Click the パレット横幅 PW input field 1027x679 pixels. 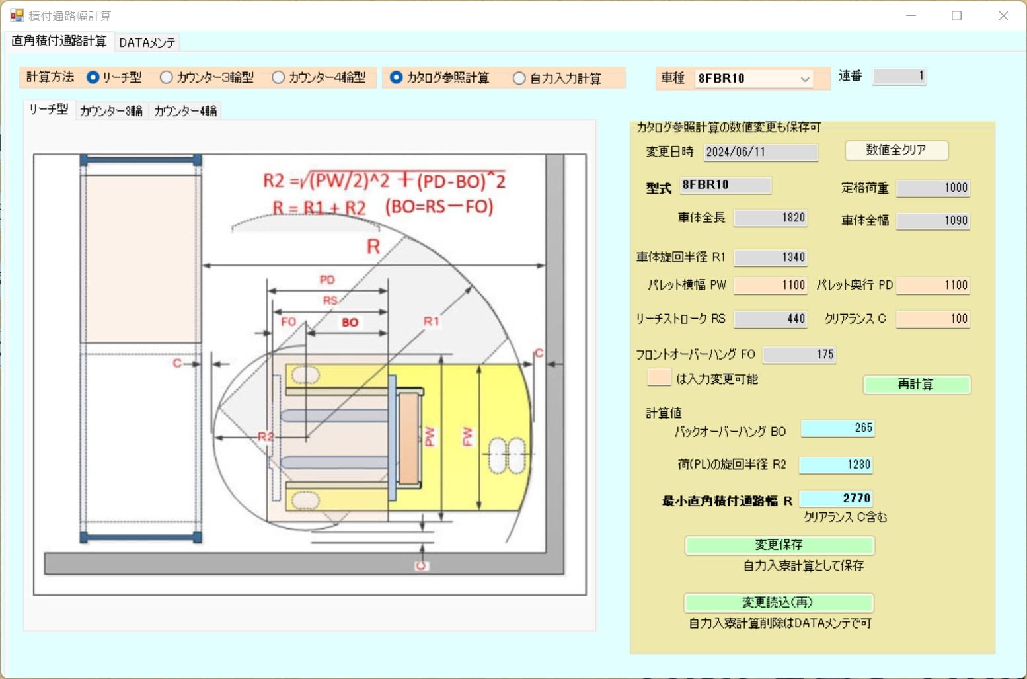(x=771, y=285)
